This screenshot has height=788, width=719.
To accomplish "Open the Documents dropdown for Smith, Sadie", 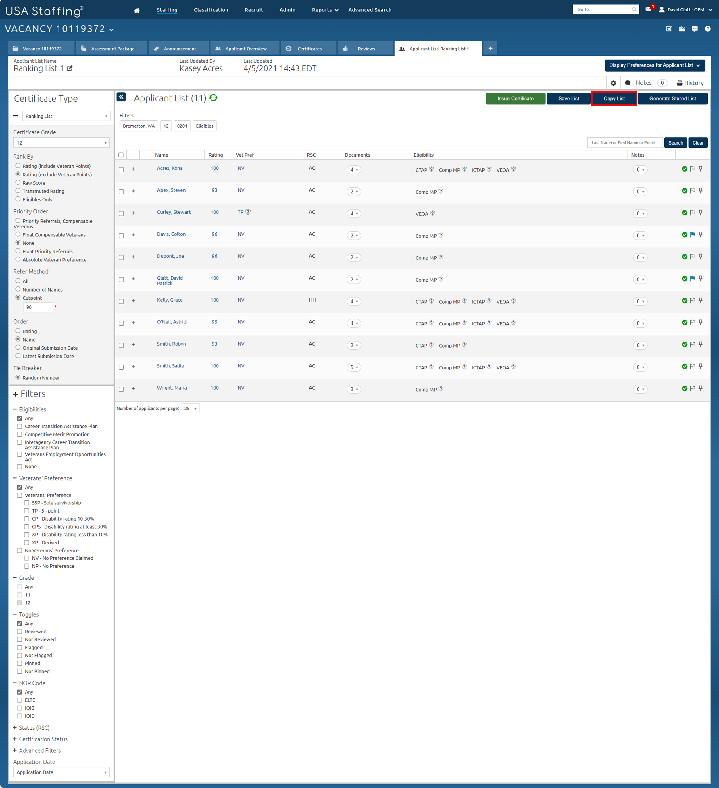I will [x=354, y=367].
